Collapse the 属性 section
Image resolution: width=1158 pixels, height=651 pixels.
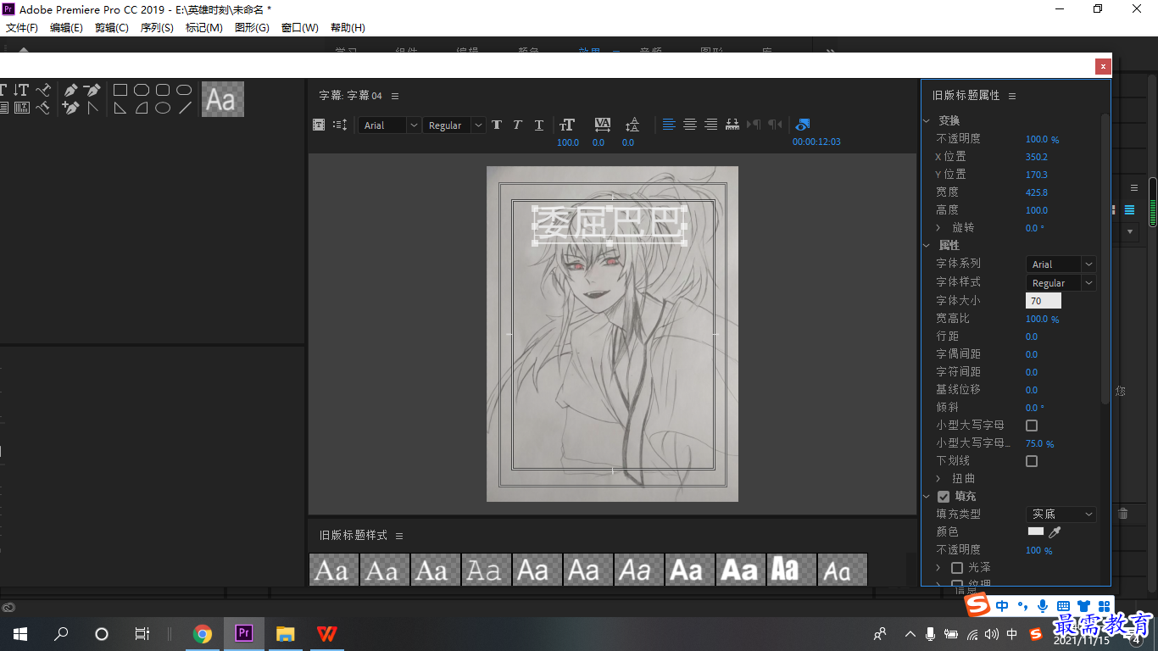coord(927,246)
